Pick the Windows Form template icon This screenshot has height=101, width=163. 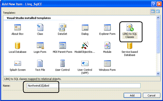[x=107, y=63]
